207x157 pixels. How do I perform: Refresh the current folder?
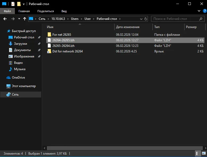click(146, 19)
